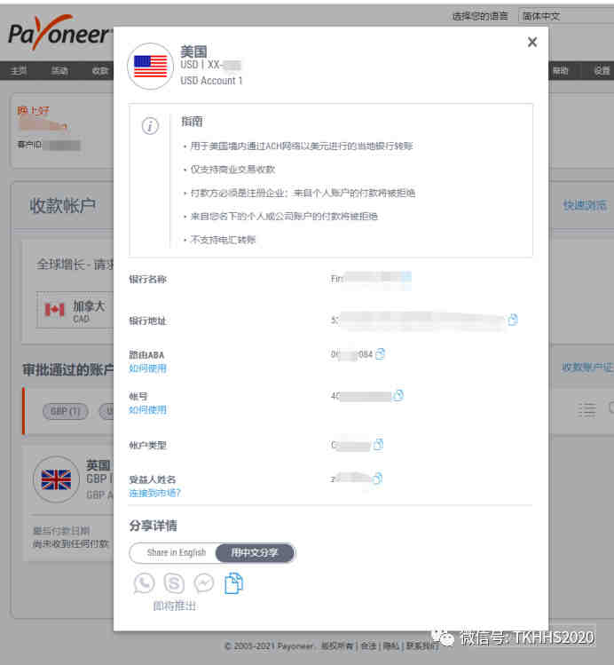Click USD Account 1 text
The image size is (614, 665).
pyautogui.click(x=211, y=81)
